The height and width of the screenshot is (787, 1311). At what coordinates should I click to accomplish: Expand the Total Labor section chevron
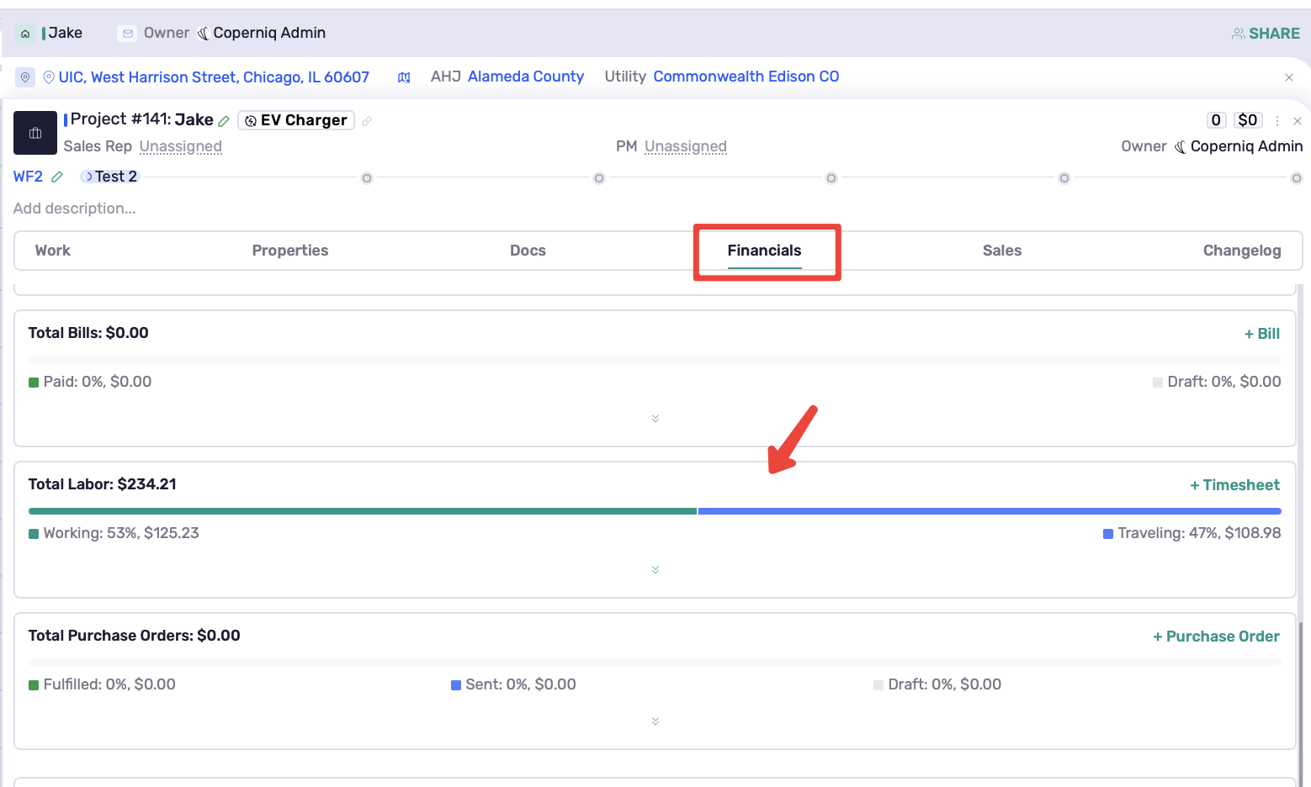[x=655, y=570]
